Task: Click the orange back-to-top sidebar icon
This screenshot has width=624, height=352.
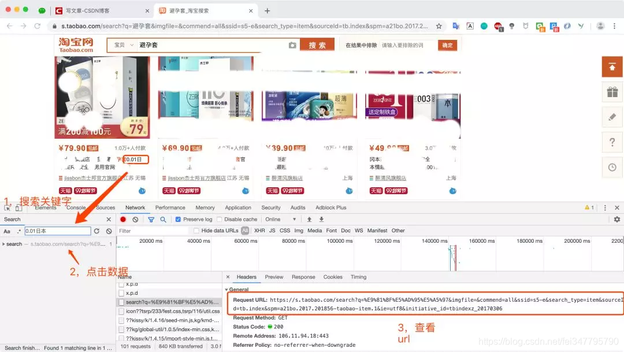Action: pos(612,66)
